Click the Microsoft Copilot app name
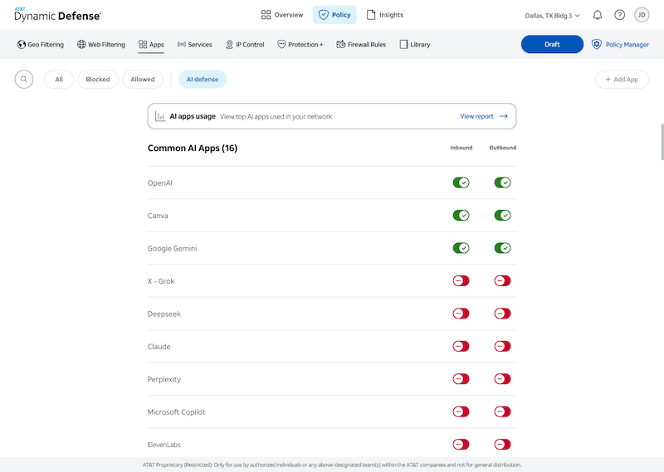The image size is (664, 472). (x=176, y=412)
